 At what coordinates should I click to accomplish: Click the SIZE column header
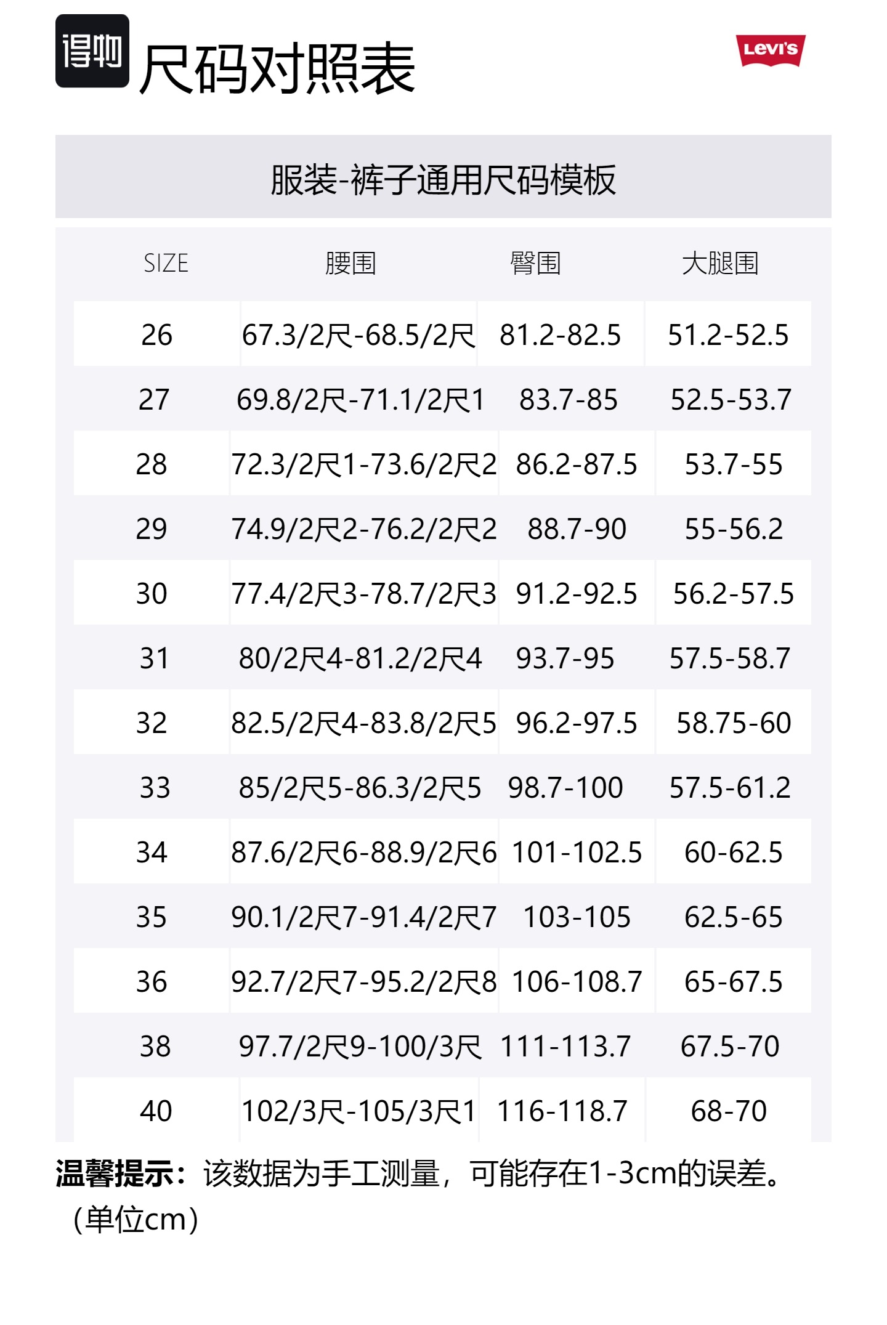(166, 263)
